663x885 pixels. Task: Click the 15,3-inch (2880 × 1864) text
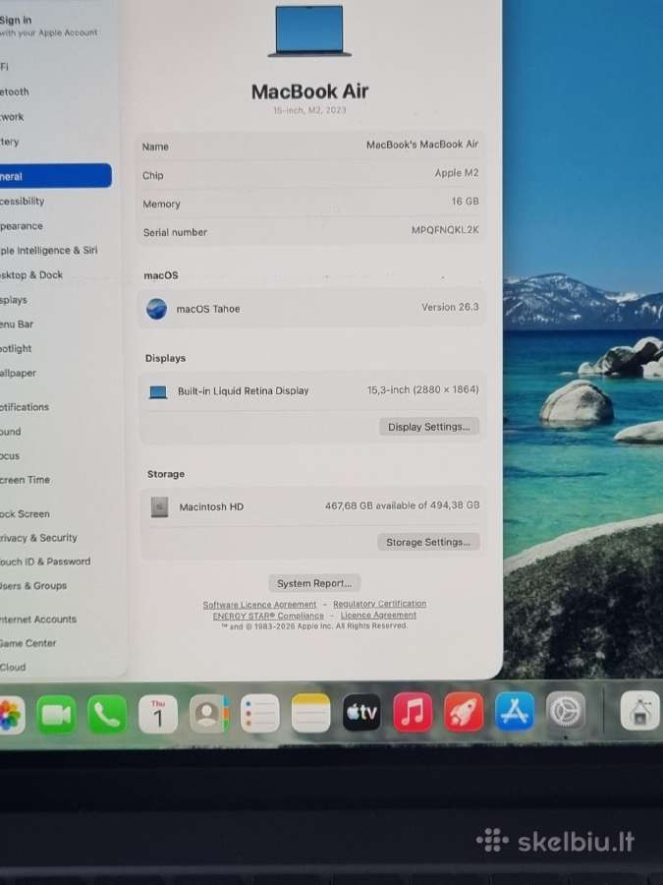pos(422,389)
